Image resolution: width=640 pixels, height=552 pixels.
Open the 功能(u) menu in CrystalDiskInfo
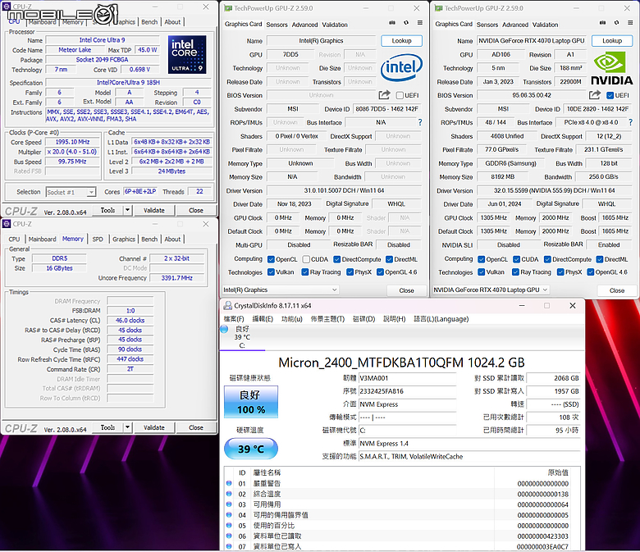(x=292, y=319)
